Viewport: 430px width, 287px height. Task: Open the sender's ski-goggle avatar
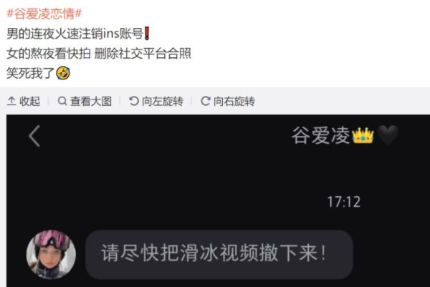(51, 254)
